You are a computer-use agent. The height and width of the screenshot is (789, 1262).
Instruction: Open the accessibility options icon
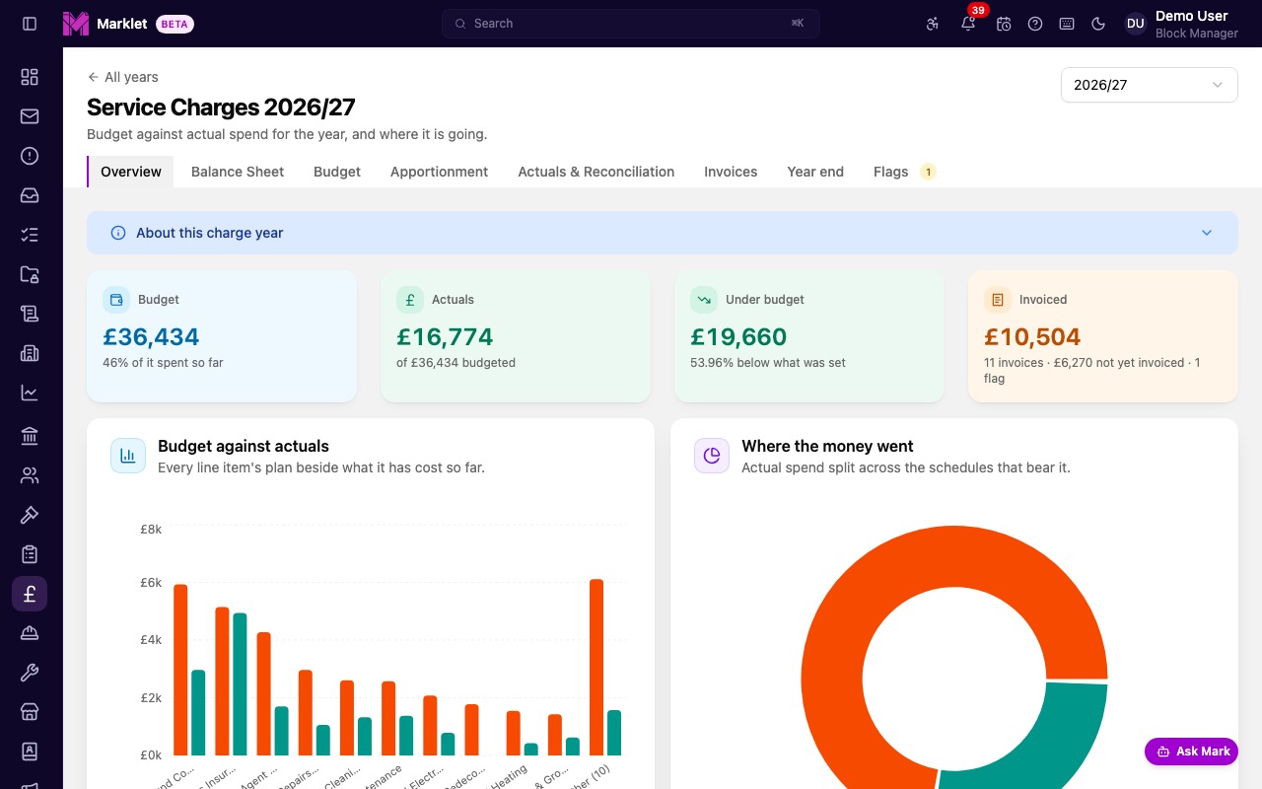933,24
